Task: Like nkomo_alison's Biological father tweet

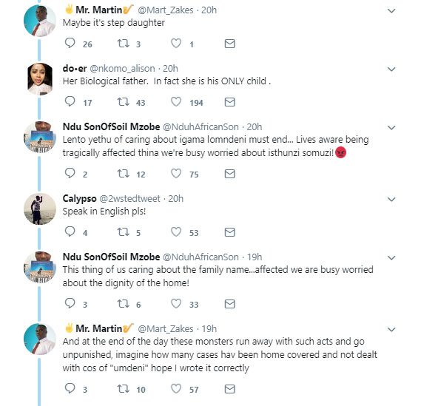Action: tap(176, 102)
